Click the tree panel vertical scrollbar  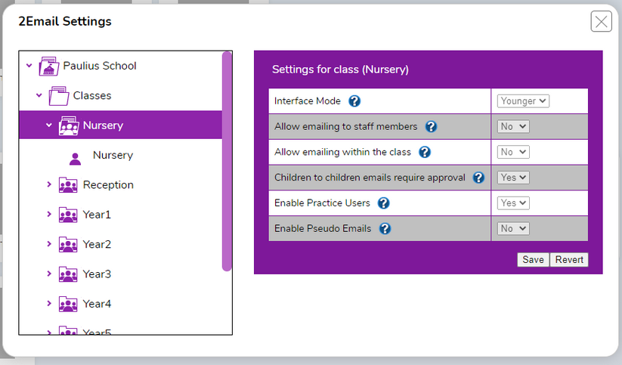pyautogui.click(x=227, y=160)
